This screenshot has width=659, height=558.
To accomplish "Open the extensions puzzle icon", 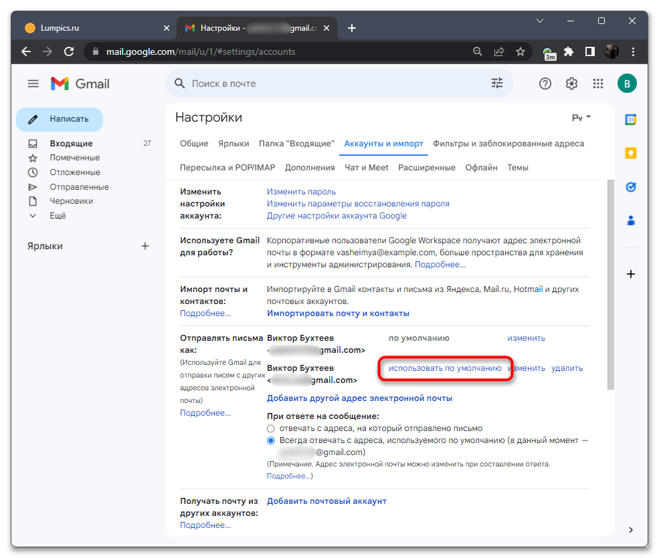I will tap(569, 51).
